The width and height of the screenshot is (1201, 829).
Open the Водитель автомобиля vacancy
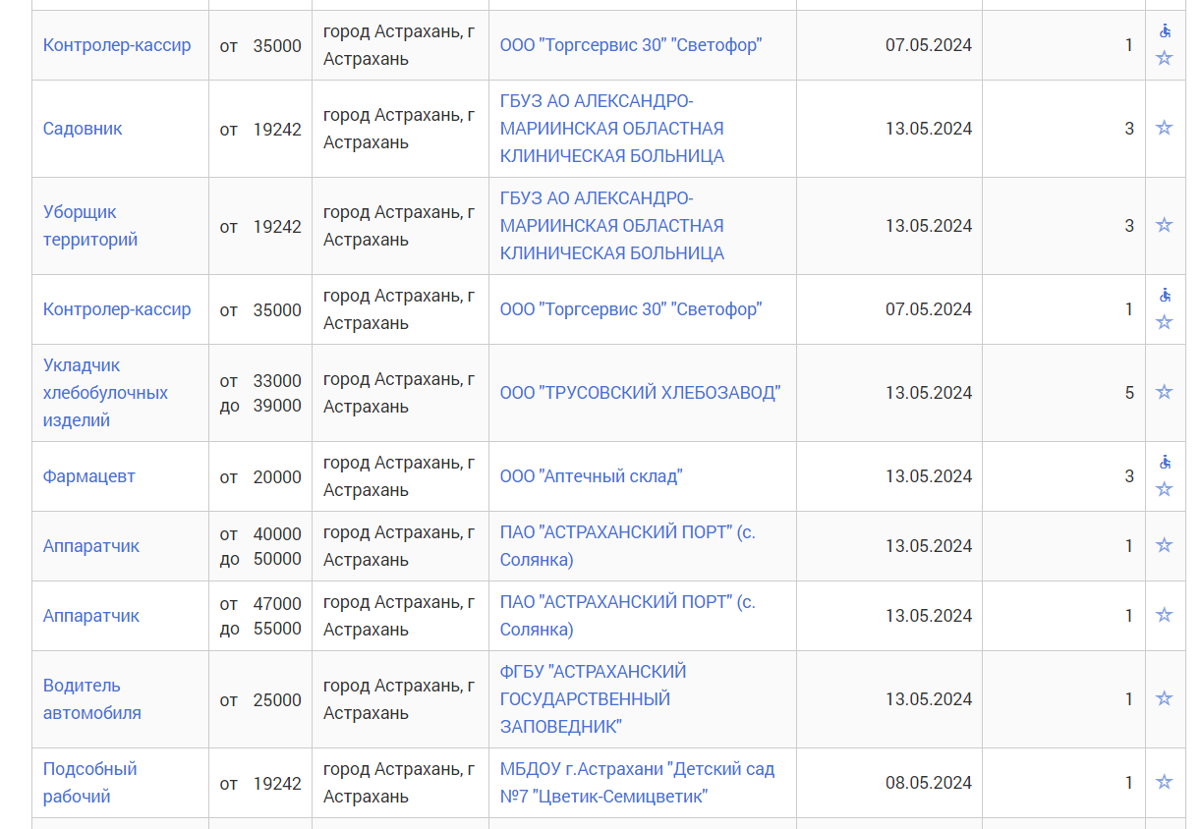(92, 699)
